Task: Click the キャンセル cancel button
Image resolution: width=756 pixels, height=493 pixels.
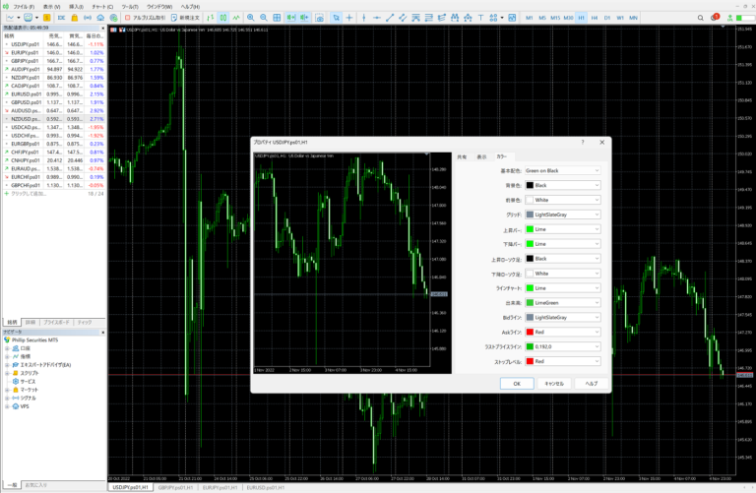Action: 553,383
